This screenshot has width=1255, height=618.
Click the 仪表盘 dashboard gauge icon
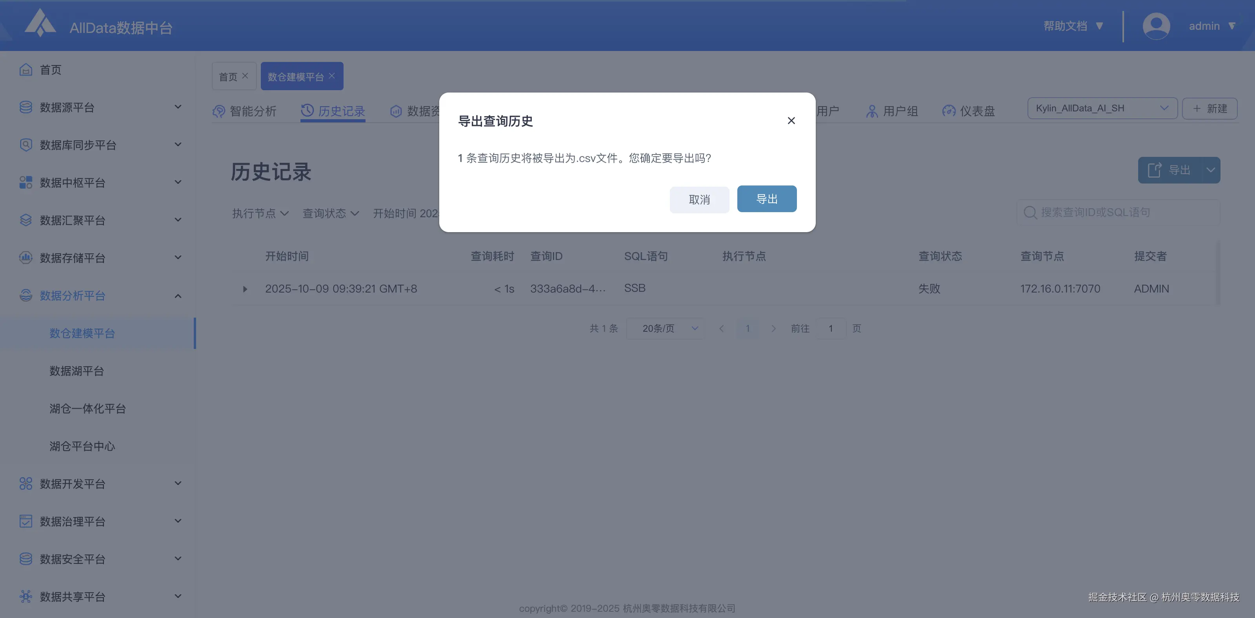[x=949, y=111]
